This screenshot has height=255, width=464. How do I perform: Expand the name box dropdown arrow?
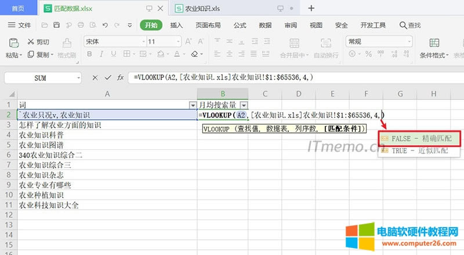[x=78, y=78]
